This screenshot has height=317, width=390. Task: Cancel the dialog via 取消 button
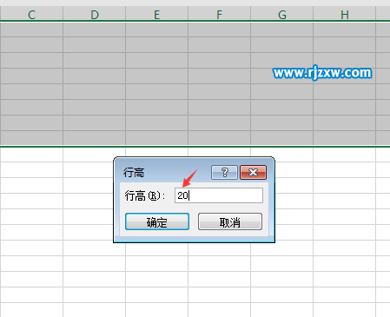(230, 221)
